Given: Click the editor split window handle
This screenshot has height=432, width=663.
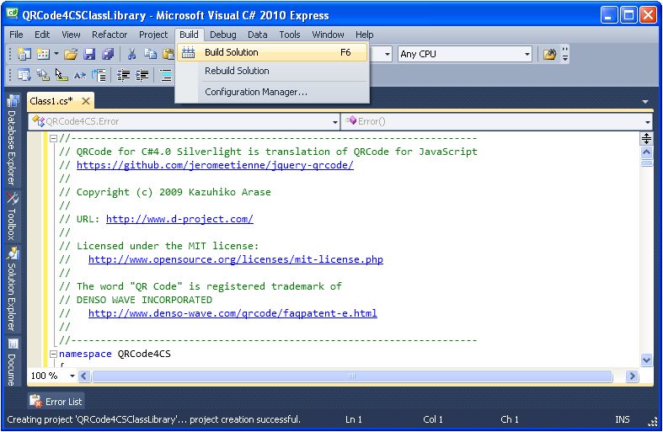Looking at the screenshot, I should (646, 138).
